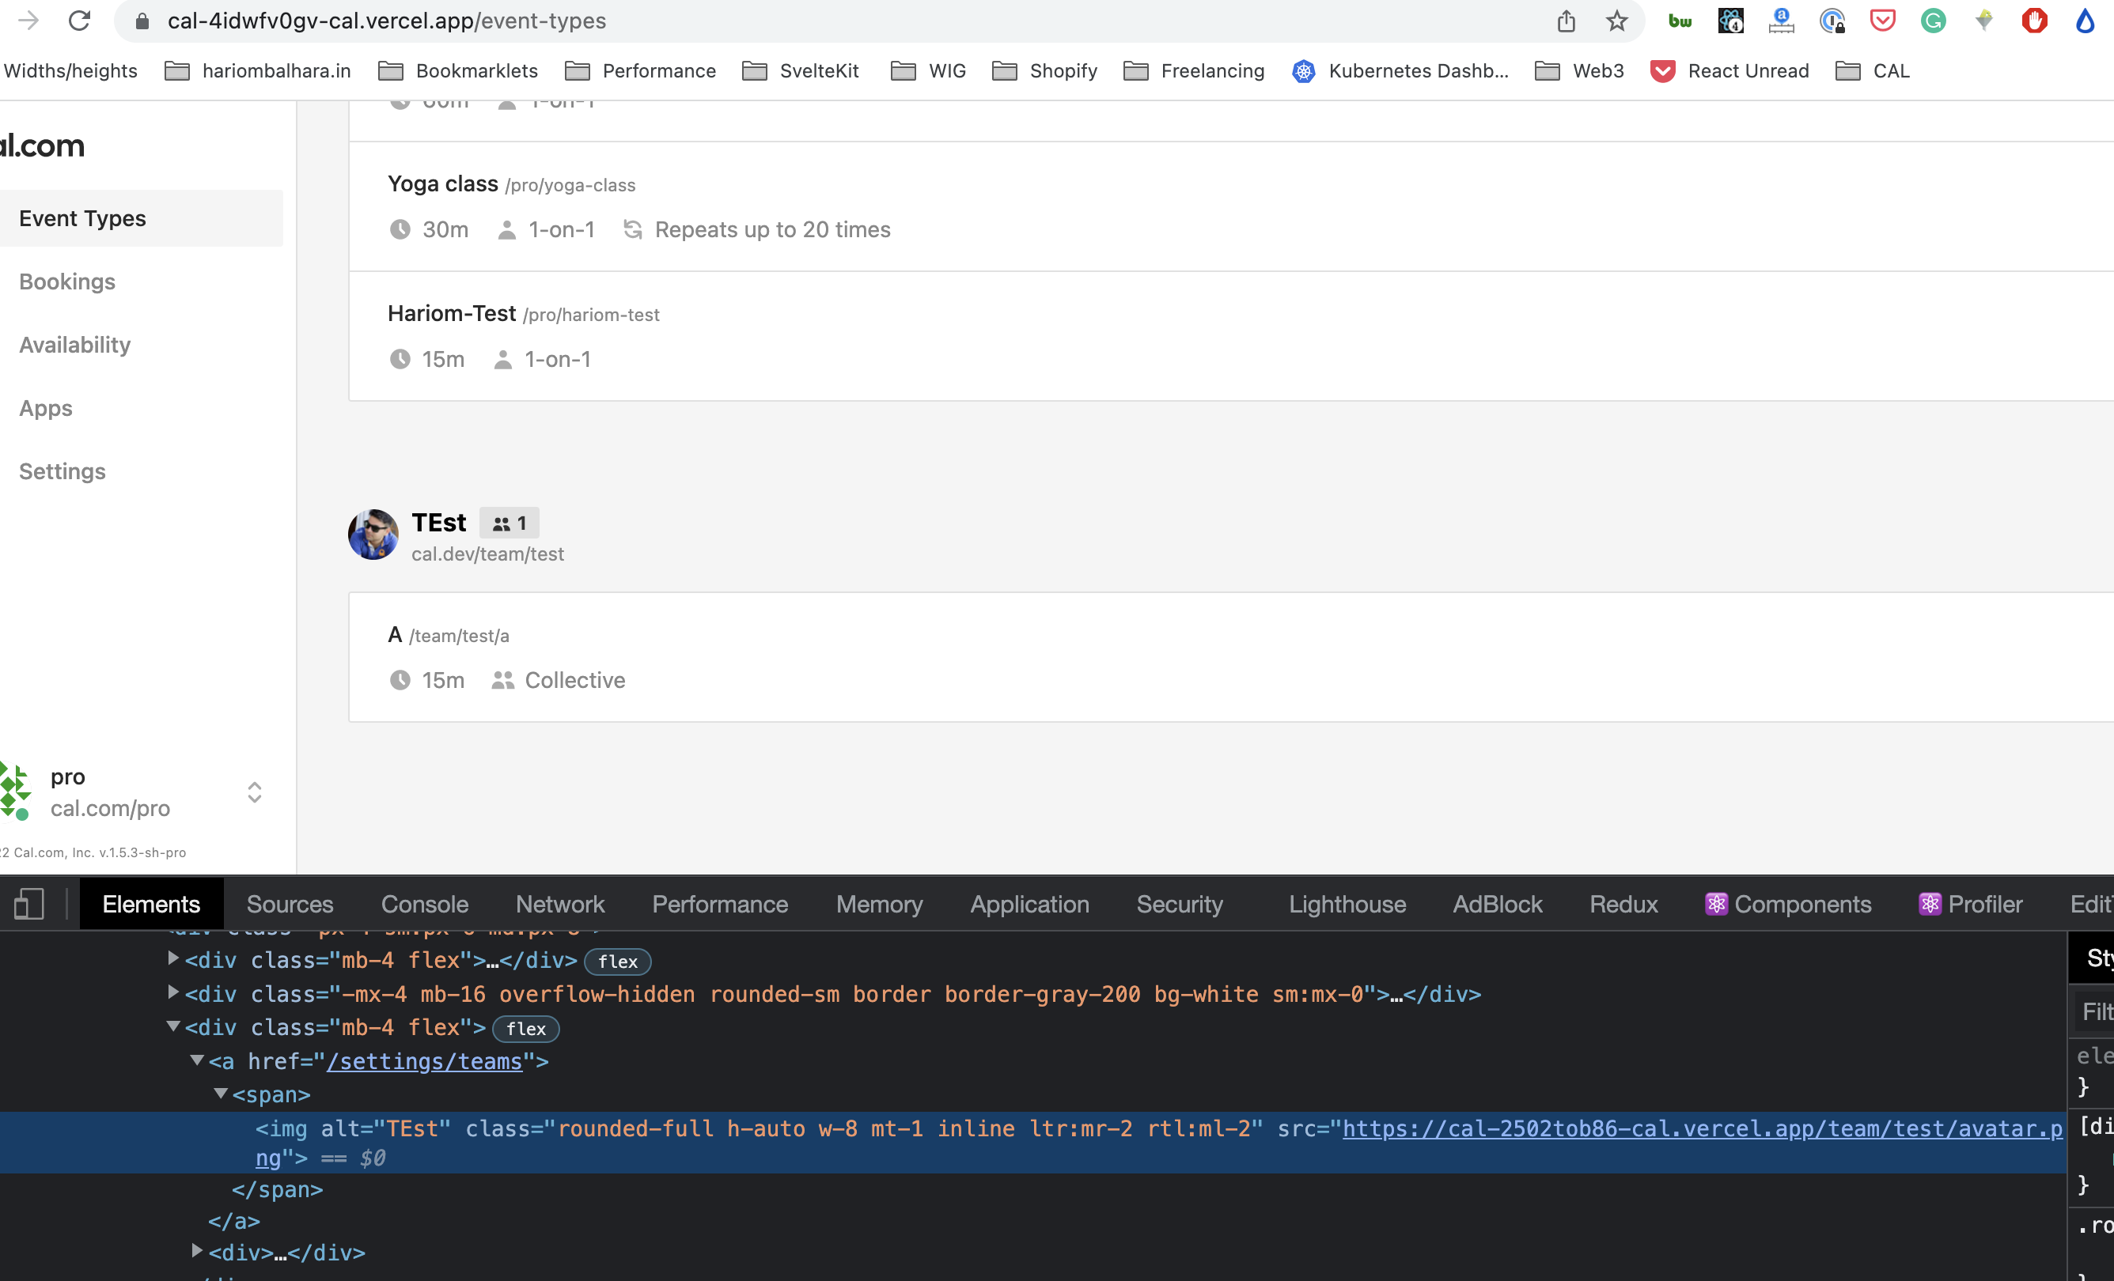The height and width of the screenshot is (1281, 2114).
Task: Bookmark the page using the star icon
Action: [1616, 20]
